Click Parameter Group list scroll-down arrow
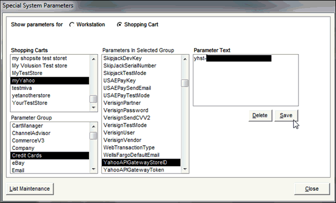 coord(93,169)
